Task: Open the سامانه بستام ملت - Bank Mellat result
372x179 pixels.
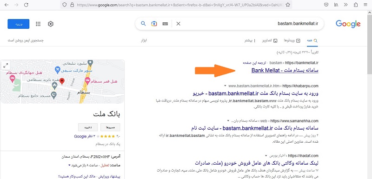Action: 285,70
